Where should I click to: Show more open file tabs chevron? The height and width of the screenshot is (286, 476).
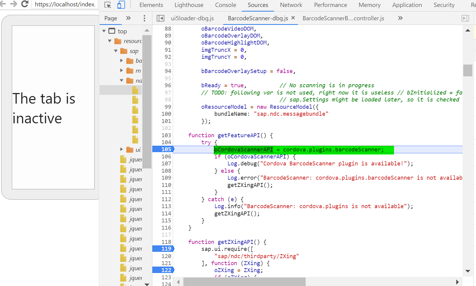coord(400,18)
